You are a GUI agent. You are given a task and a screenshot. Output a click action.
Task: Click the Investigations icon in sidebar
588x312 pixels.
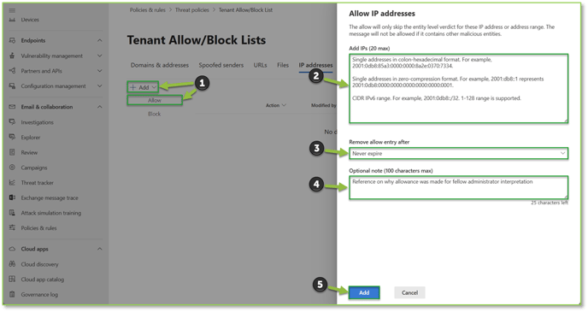[12, 122]
